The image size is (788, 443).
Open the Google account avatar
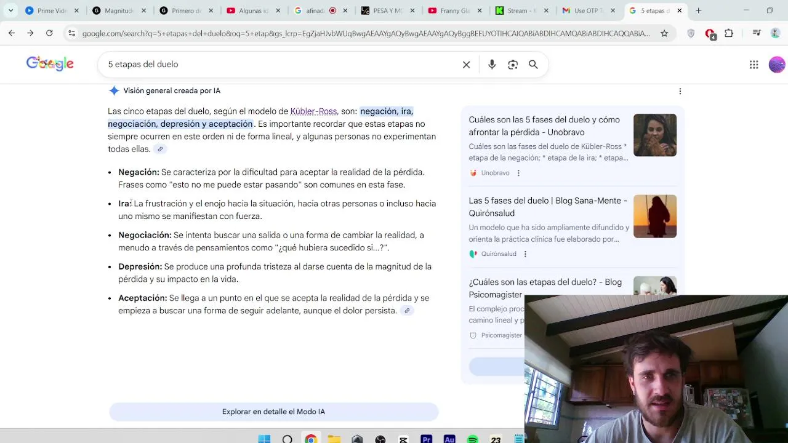pyautogui.click(x=777, y=65)
